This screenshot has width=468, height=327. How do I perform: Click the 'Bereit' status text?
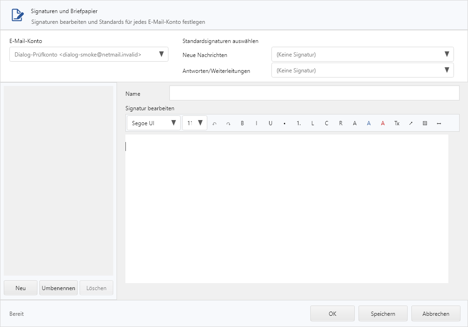(16, 314)
